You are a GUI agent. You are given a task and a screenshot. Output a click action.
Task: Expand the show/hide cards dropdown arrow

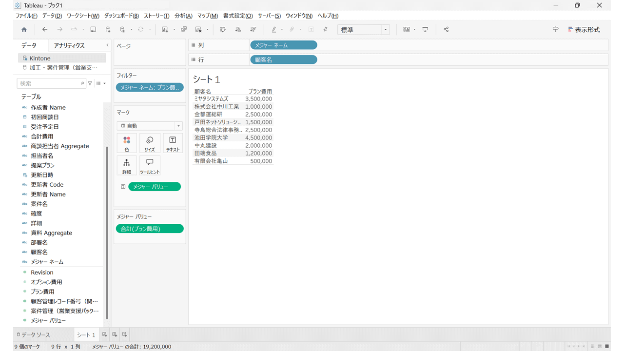tap(415, 30)
